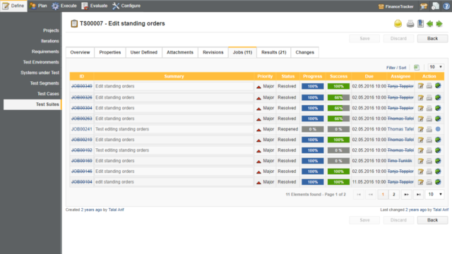Viewport: 452px width, 254px height.
Task: Click the green action icon for JOB00304
Action: (438, 108)
